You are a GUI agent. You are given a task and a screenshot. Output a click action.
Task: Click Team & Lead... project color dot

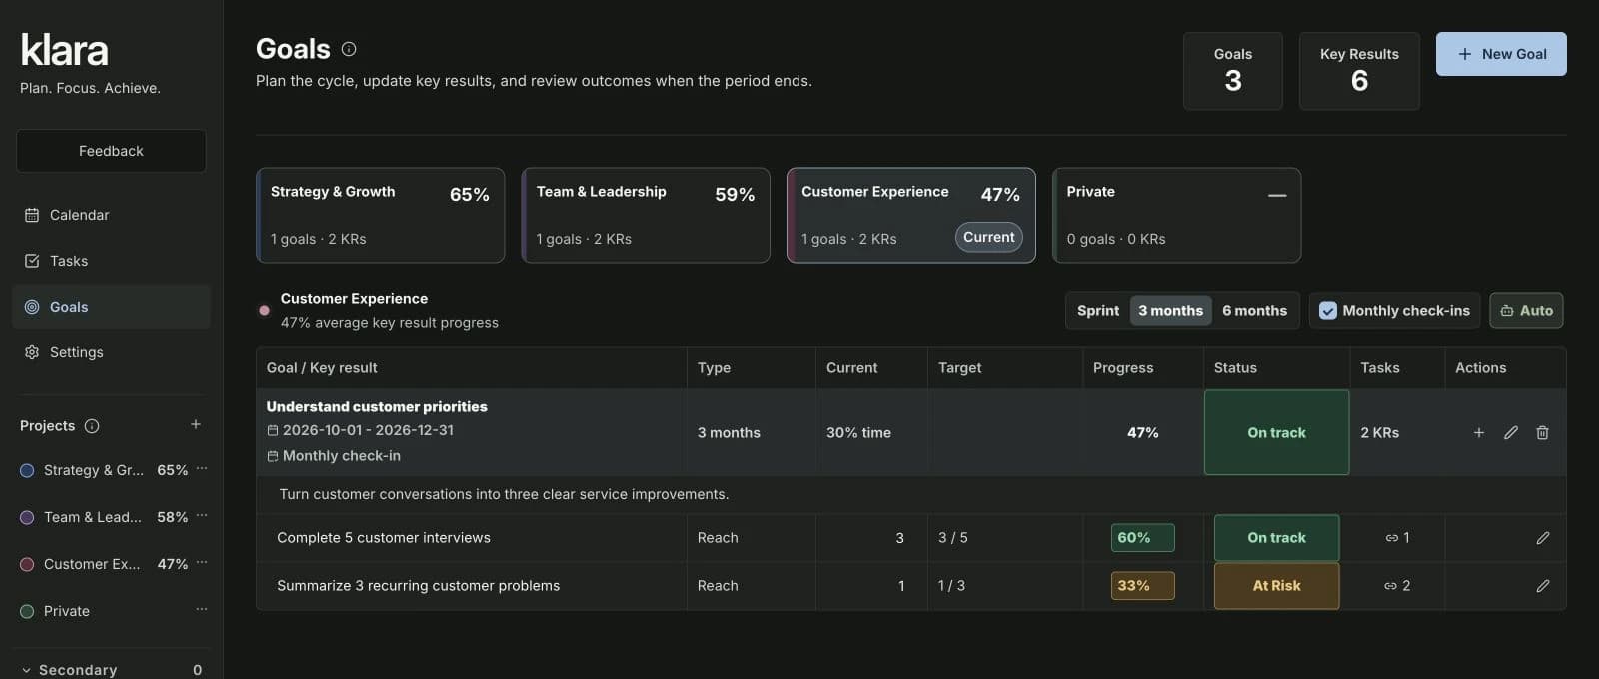click(27, 517)
